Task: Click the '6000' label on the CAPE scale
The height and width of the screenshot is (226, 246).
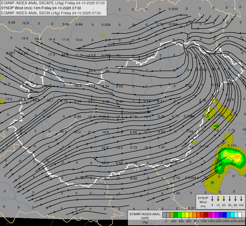Action: (x=241, y=221)
